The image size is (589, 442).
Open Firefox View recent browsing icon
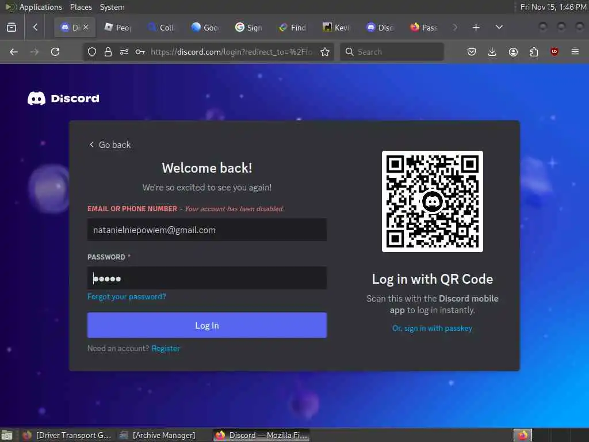click(x=12, y=28)
